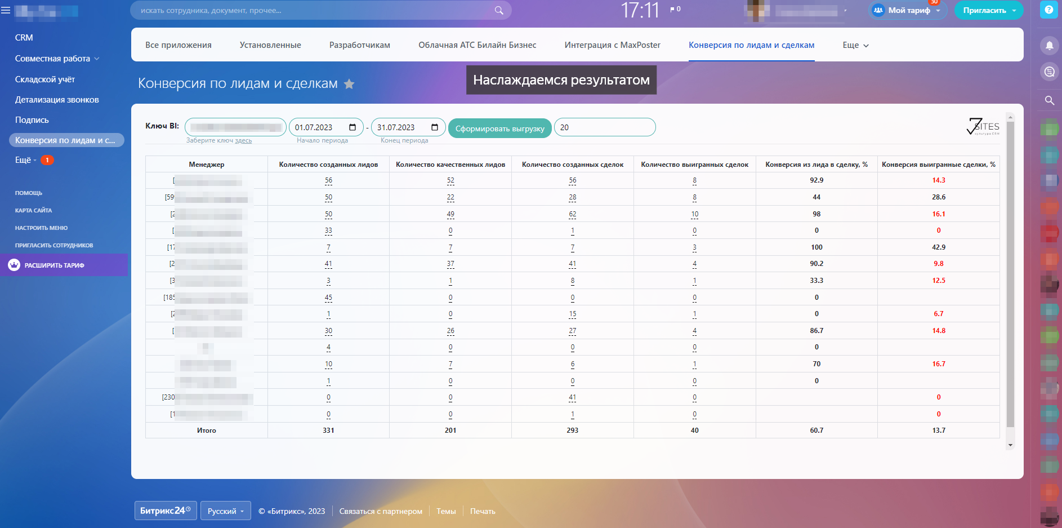The image size is (1062, 528).
Task: Open the help question mark icon
Action: [1048, 10]
